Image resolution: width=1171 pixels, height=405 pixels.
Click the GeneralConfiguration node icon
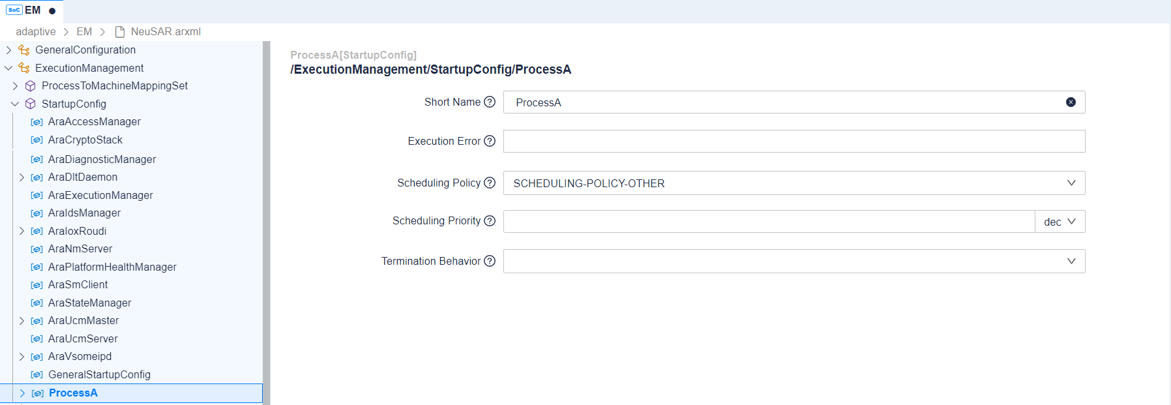(x=24, y=50)
